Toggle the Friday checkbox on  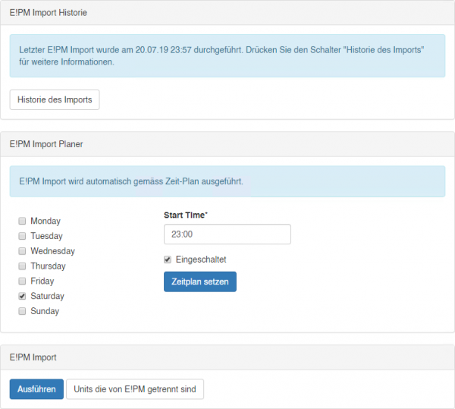pyautogui.click(x=22, y=282)
